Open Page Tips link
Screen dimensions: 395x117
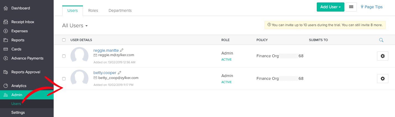pos(372,7)
